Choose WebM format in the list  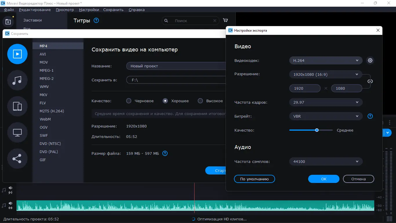point(58,119)
